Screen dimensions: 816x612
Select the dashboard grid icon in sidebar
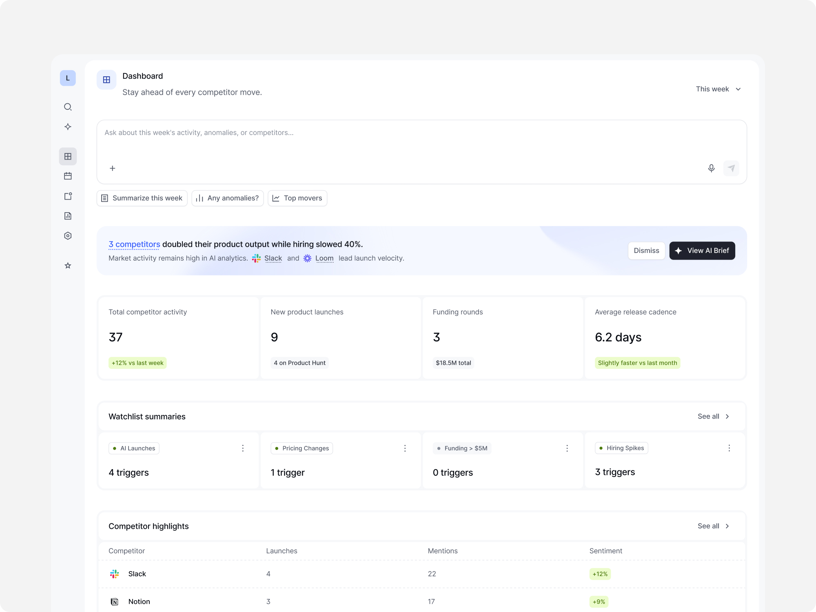coord(68,156)
